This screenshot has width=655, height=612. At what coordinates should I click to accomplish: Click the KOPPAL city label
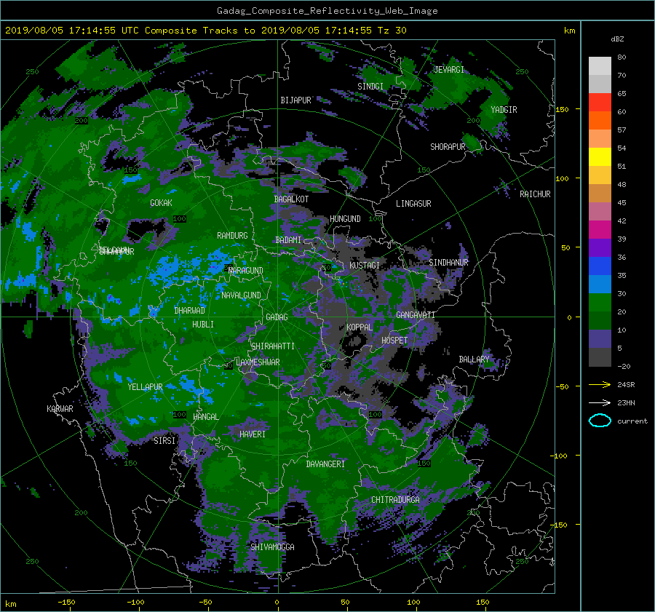point(360,327)
